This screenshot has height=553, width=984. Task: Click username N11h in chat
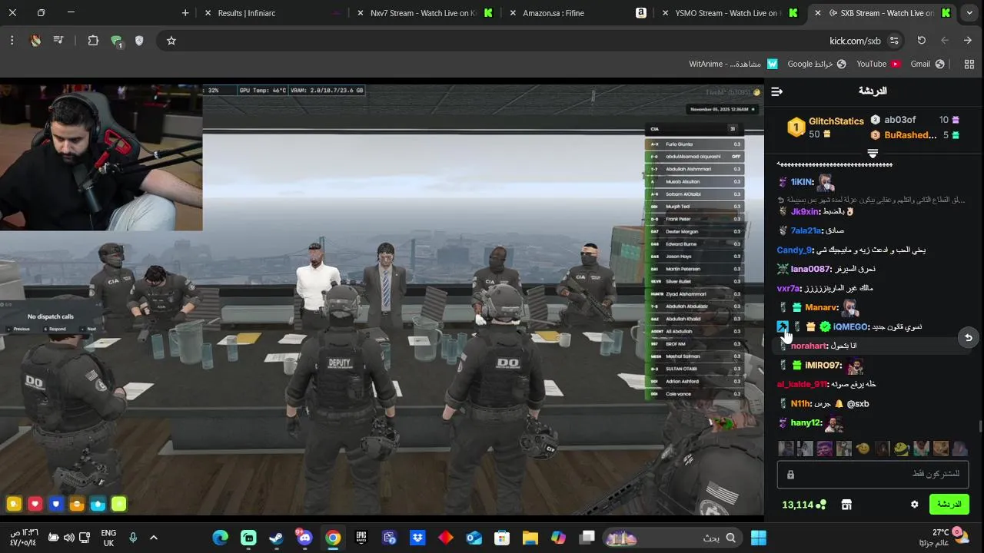point(801,404)
